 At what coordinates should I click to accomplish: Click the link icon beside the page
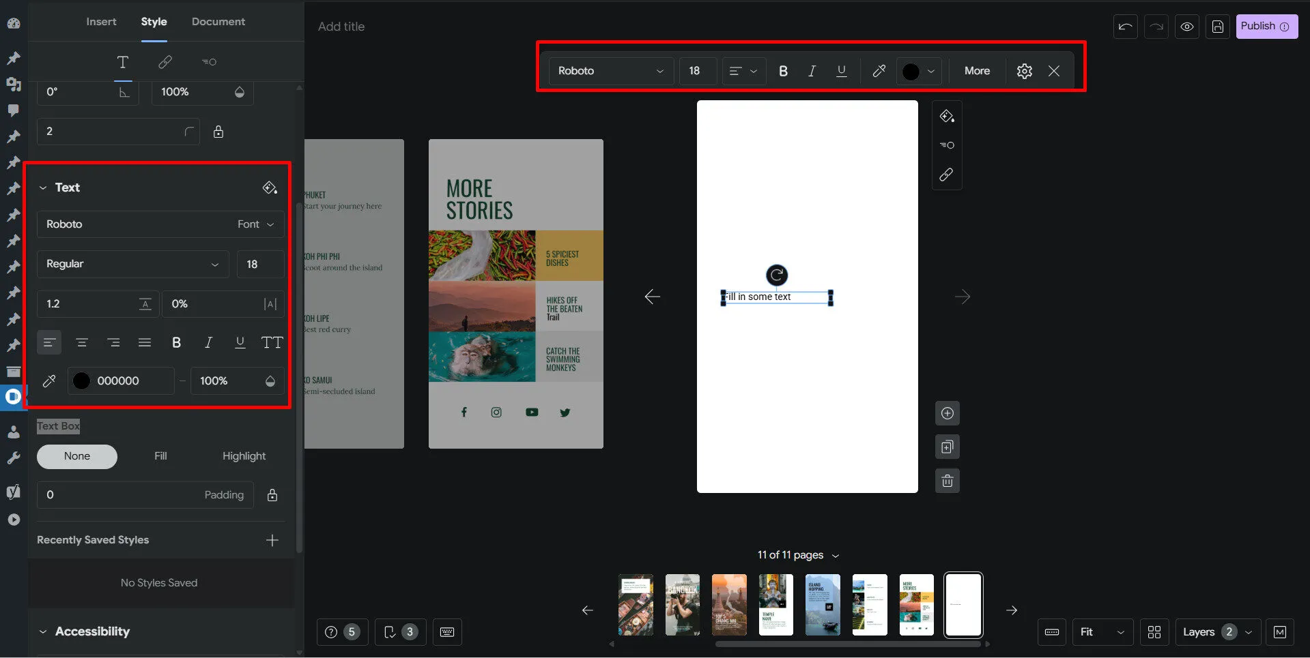click(946, 175)
